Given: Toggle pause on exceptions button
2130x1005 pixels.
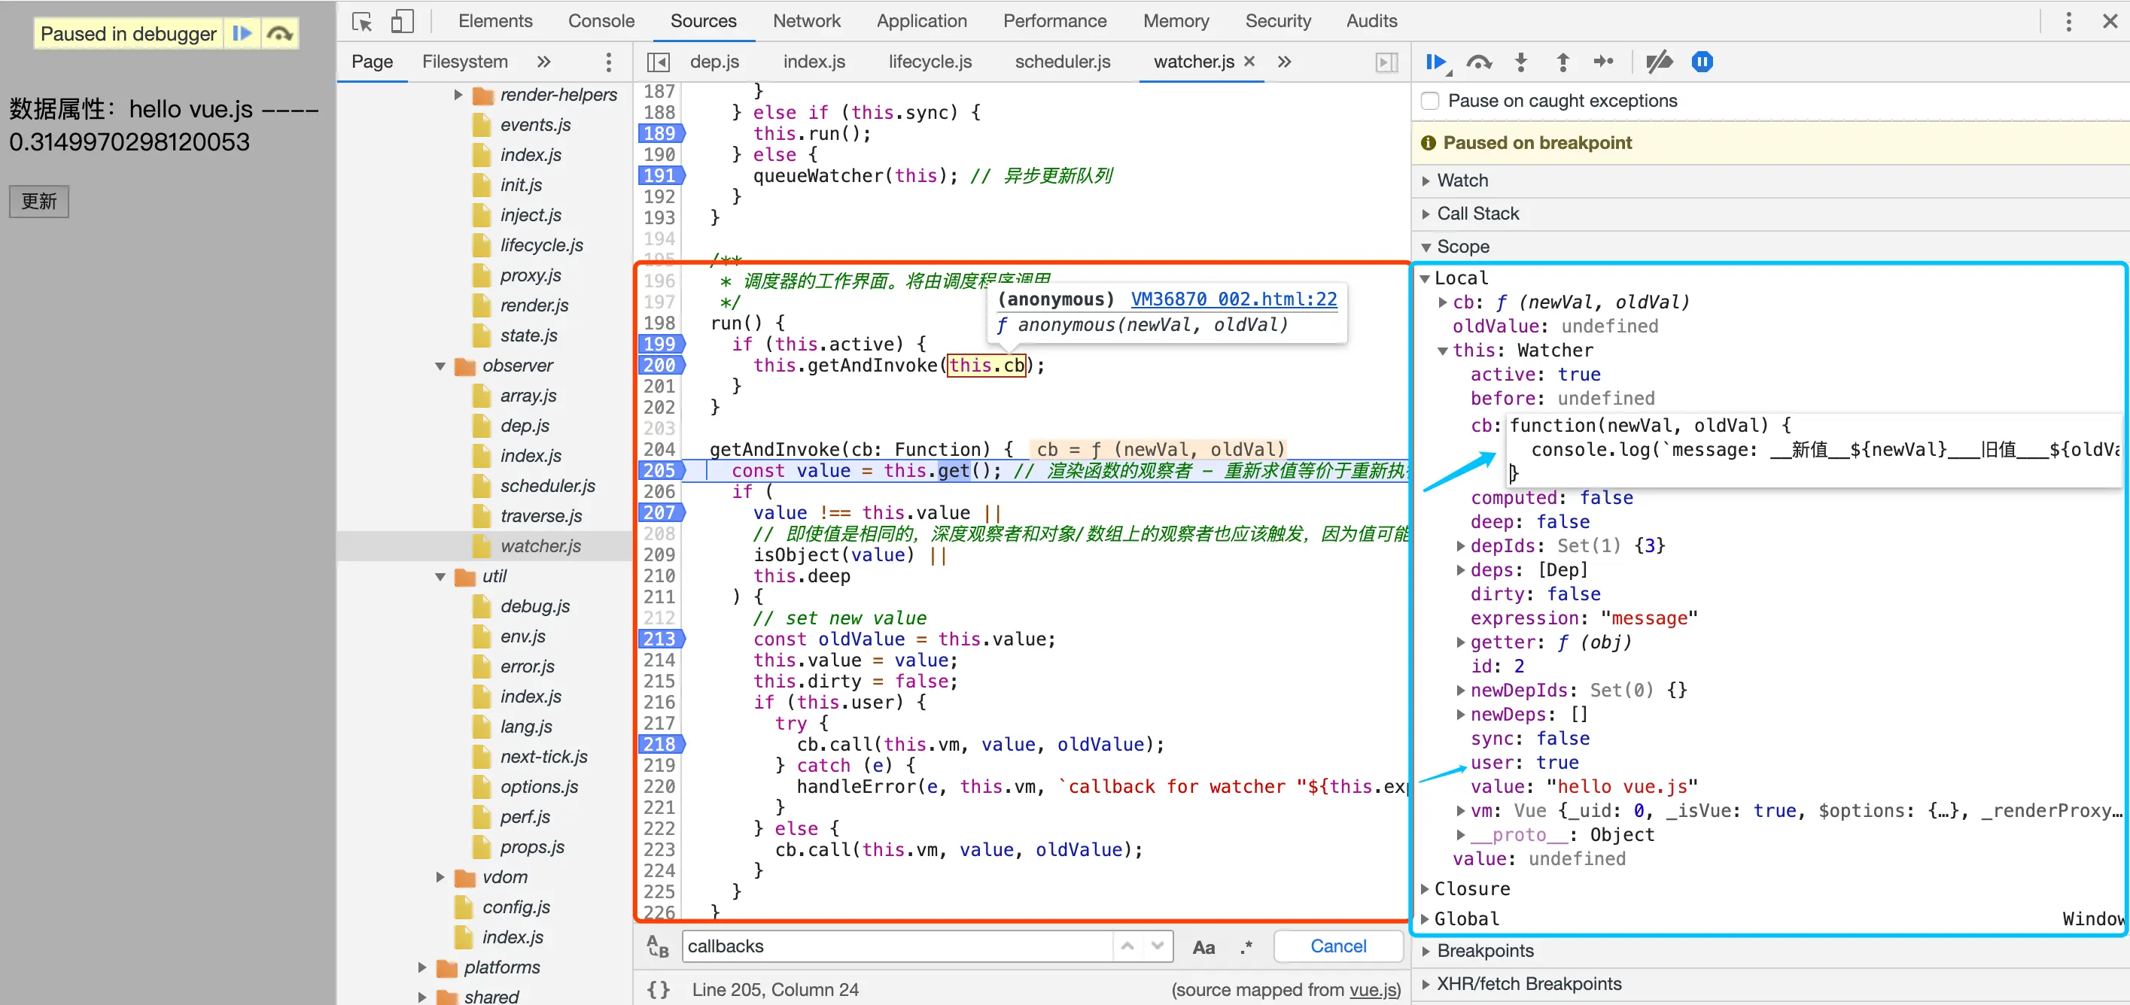Looking at the screenshot, I should (x=1702, y=62).
